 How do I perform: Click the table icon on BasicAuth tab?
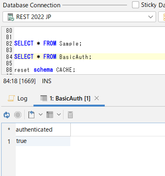(44, 98)
